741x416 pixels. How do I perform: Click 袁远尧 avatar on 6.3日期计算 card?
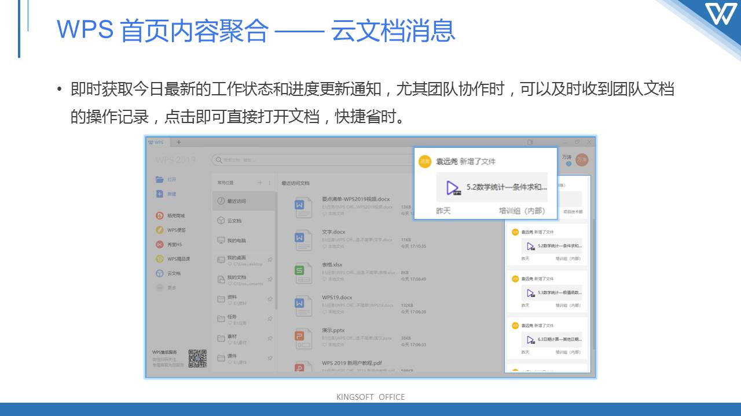(515, 325)
